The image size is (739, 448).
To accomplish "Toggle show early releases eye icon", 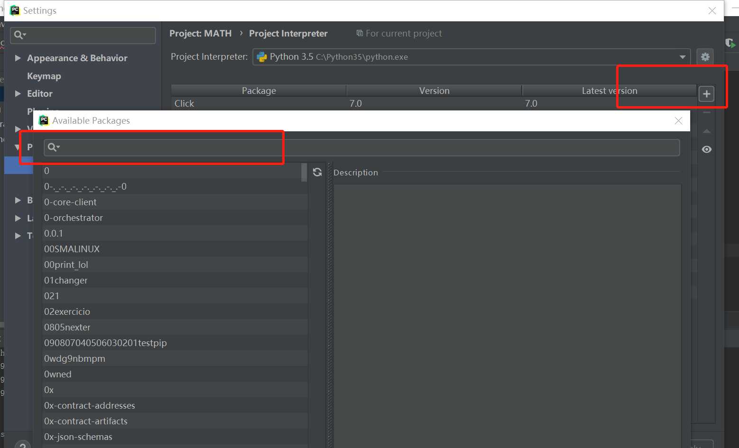I will (x=706, y=149).
